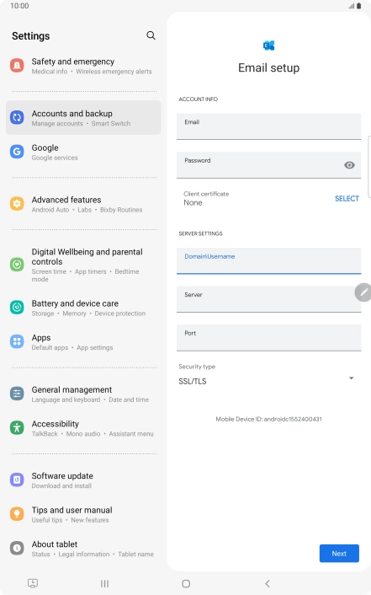The height and width of the screenshot is (595, 371).
Task: Tap the Android back navigation button
Action: click(268, 583)
